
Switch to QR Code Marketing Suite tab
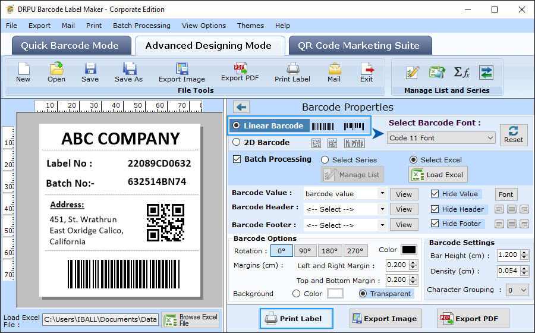pyautogui.click(x=360, y=45)
